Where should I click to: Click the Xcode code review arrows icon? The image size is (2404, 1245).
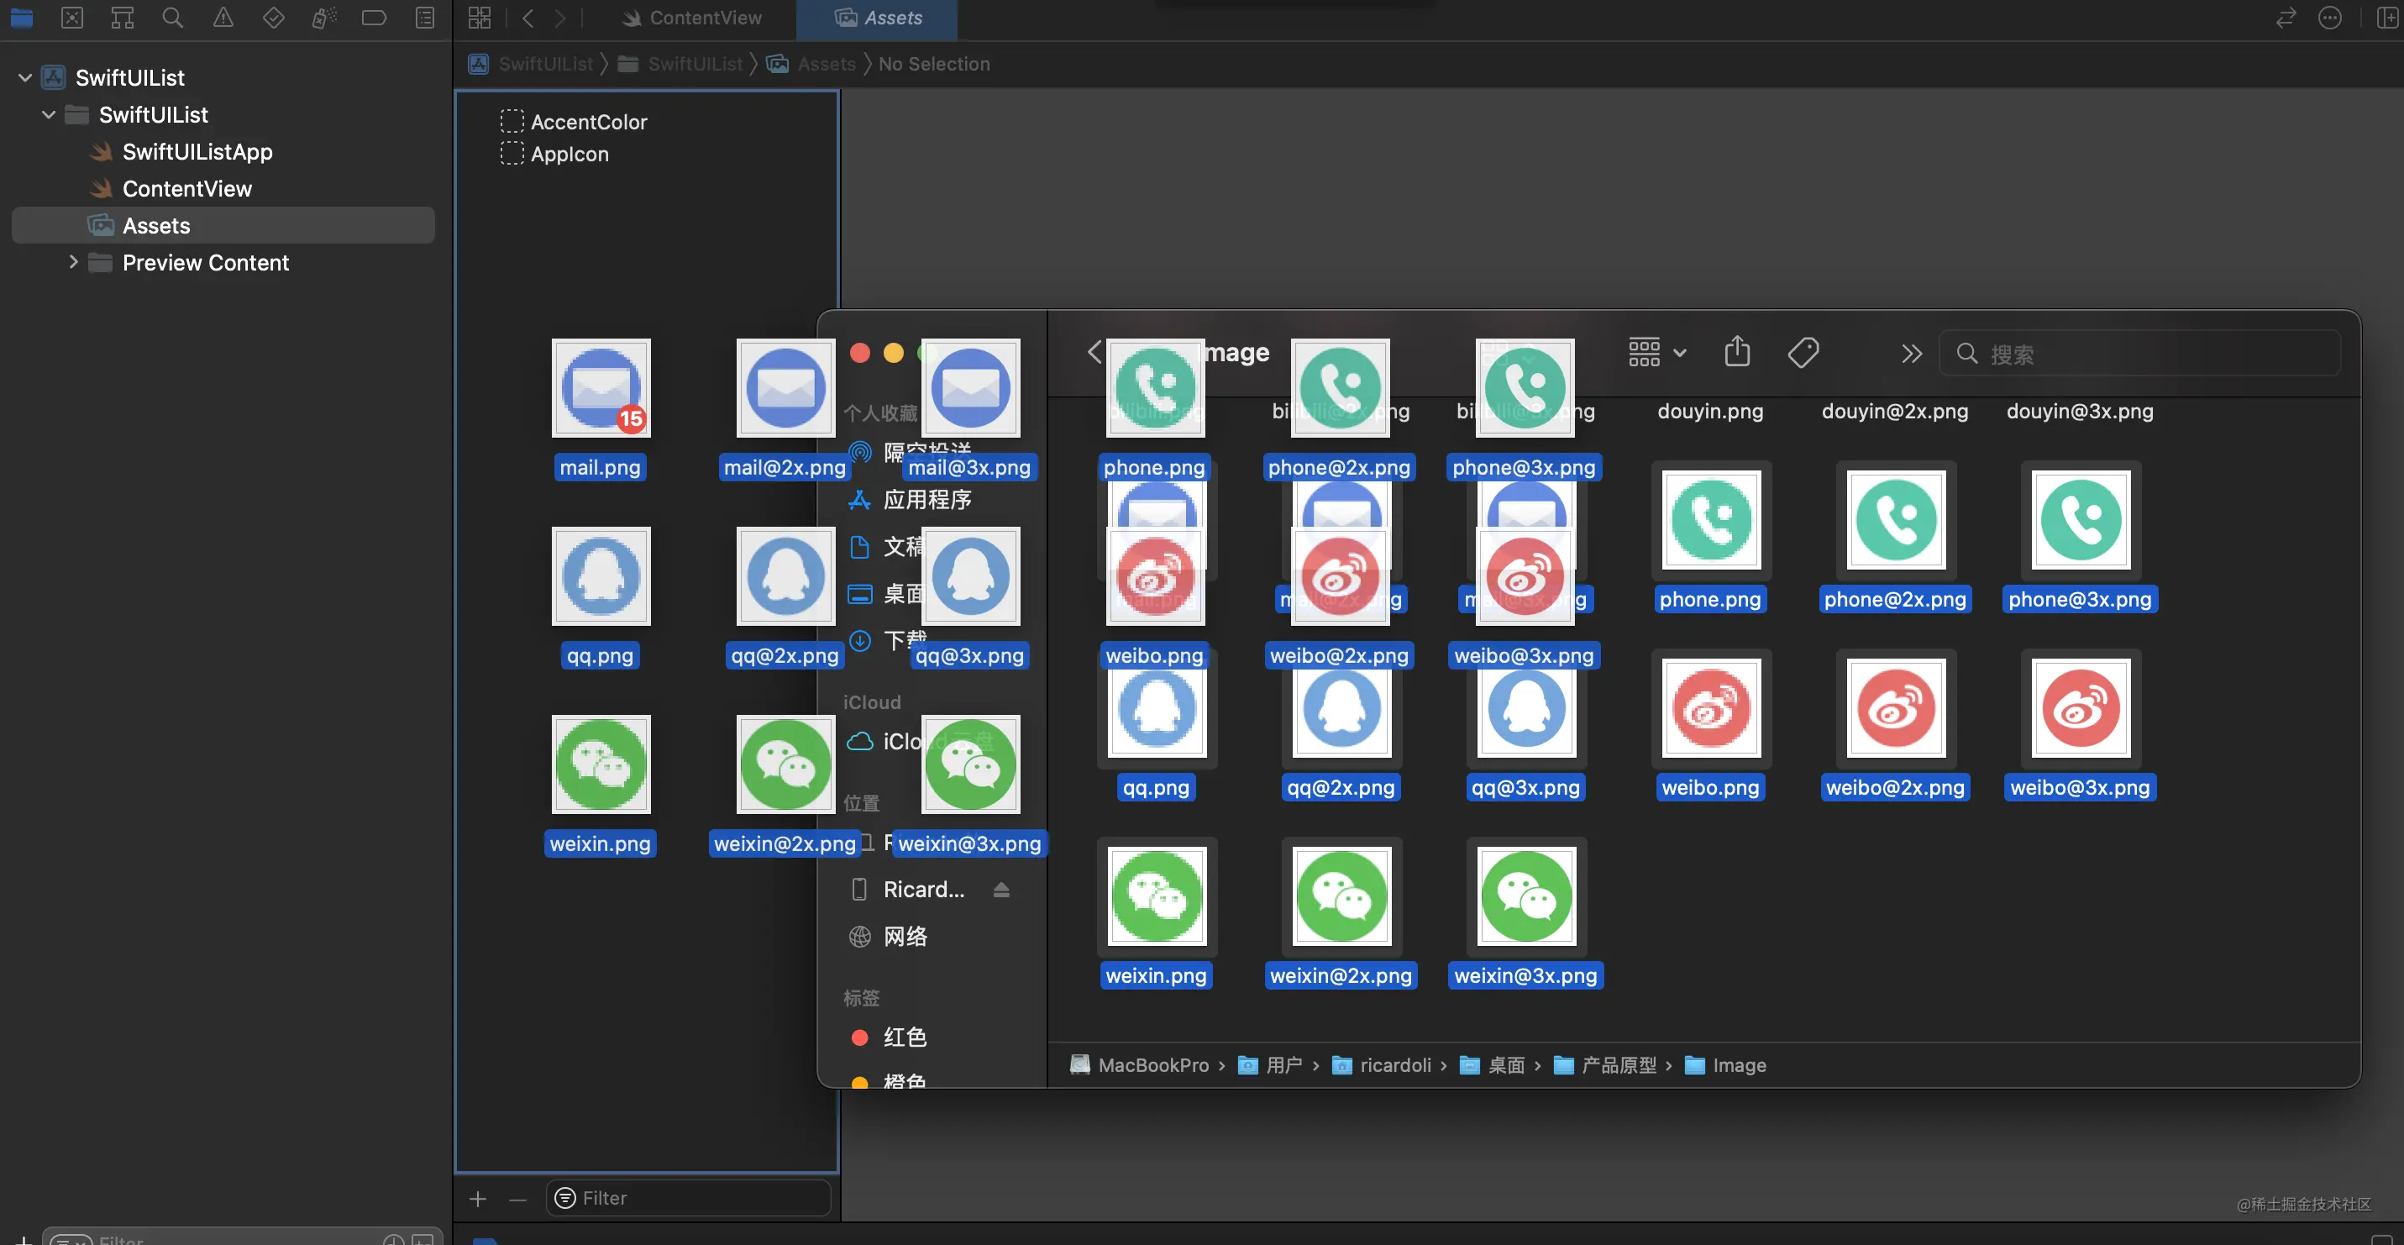click(2286, 18)
